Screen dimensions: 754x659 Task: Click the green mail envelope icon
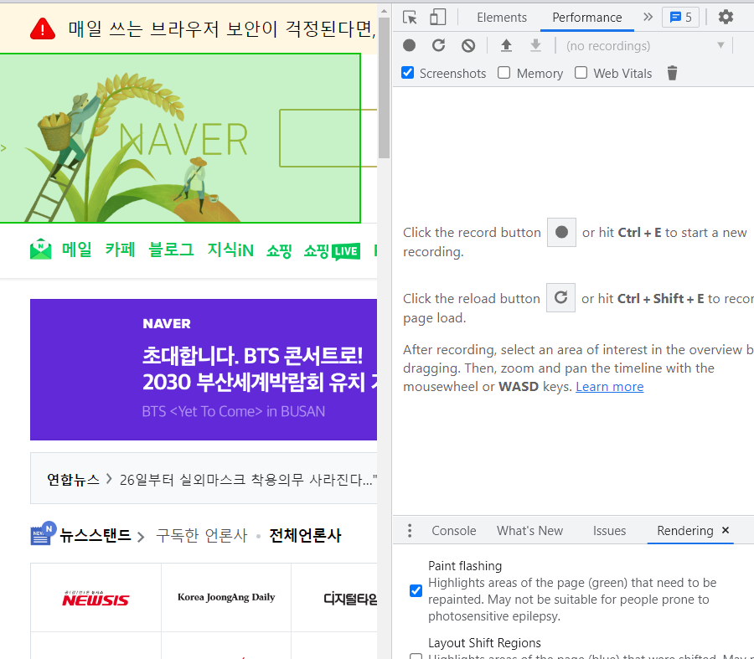[x=40, y=249]
